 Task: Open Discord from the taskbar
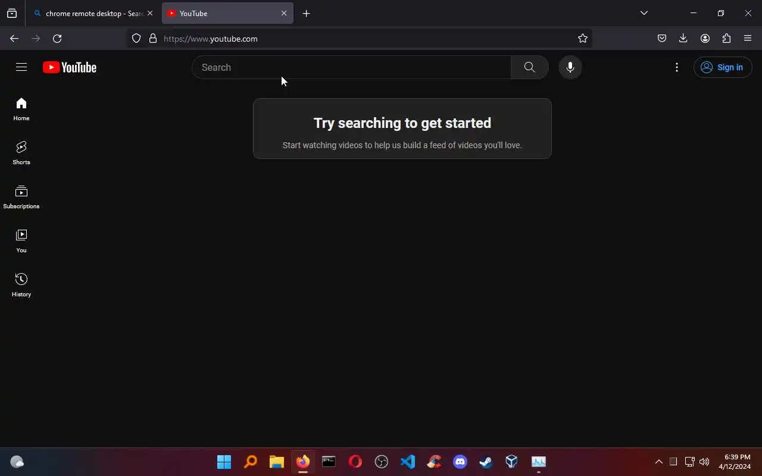pos(460,462)
